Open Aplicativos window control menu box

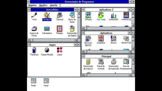click(83, 33)
